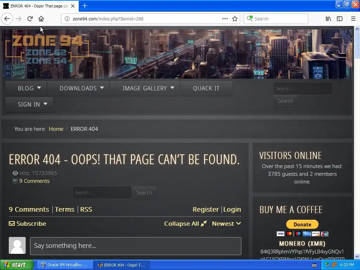This screenshot has width=360, height=270.
Task: Click the browser Search box
Action: tap(276, 19)
